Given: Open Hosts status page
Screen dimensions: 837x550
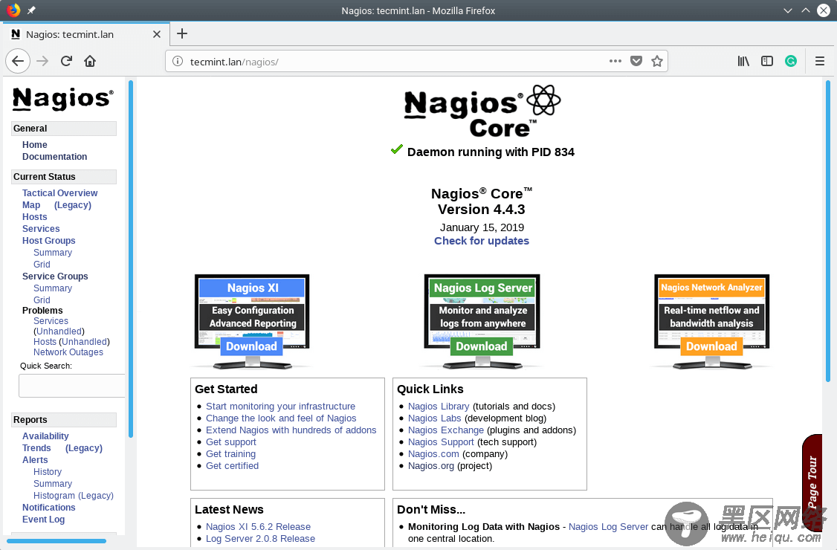Looking at the screenshot, I should coord(35,217).
